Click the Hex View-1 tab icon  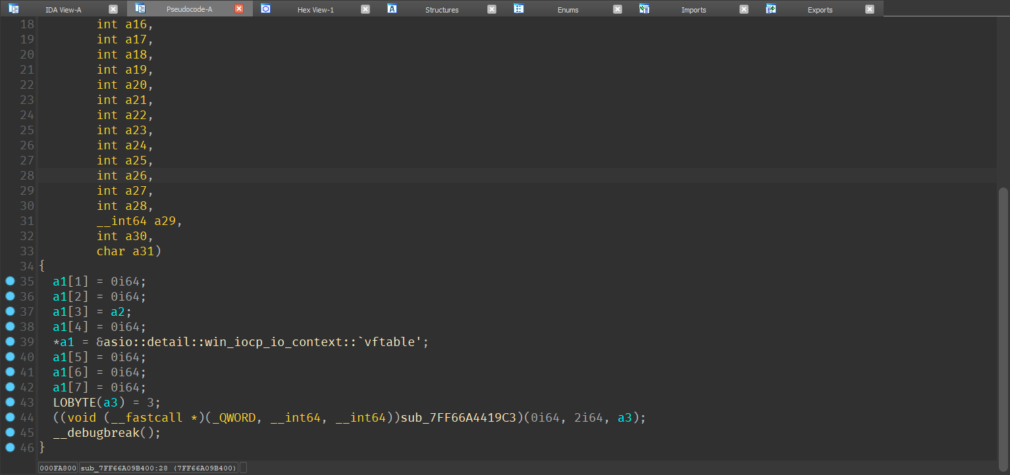tap(266, 9)
